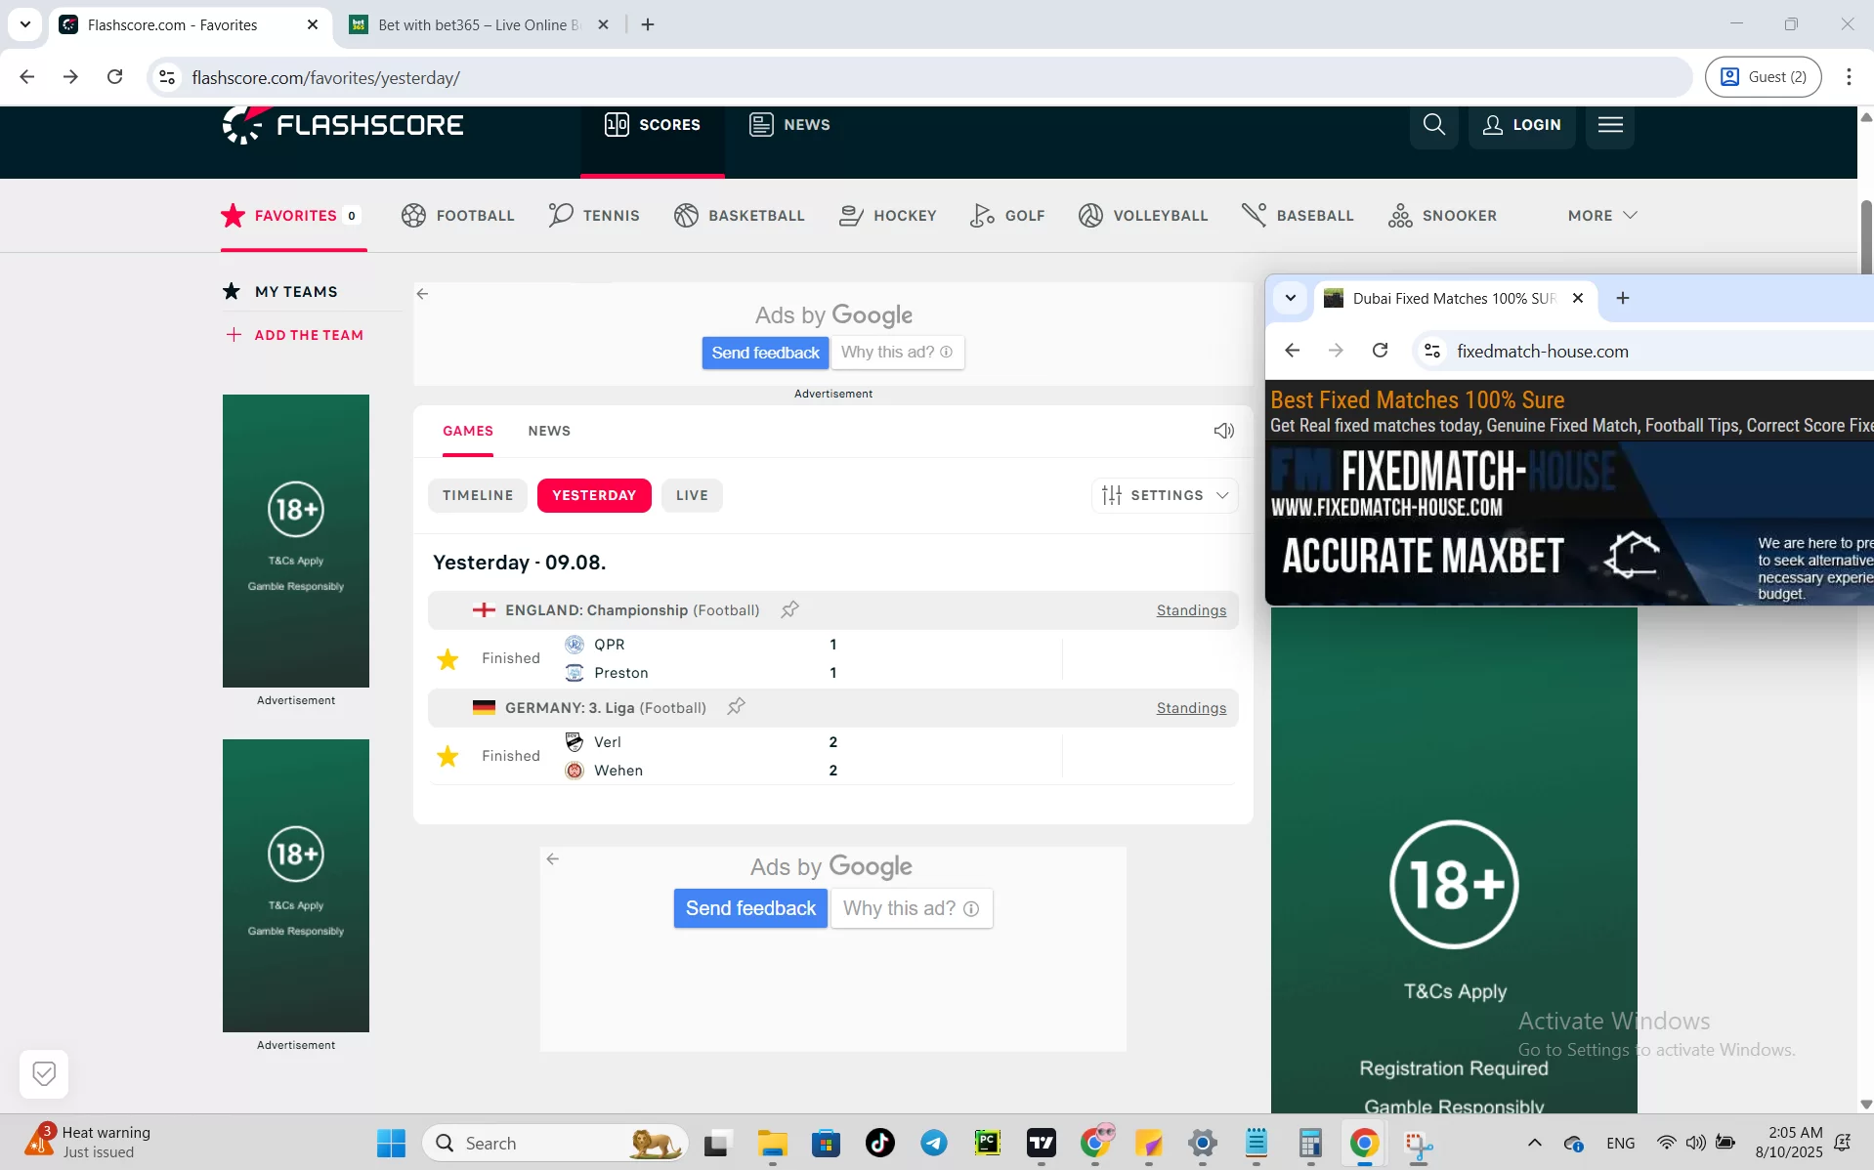Select the Live filter button

[x=692, y=495]
